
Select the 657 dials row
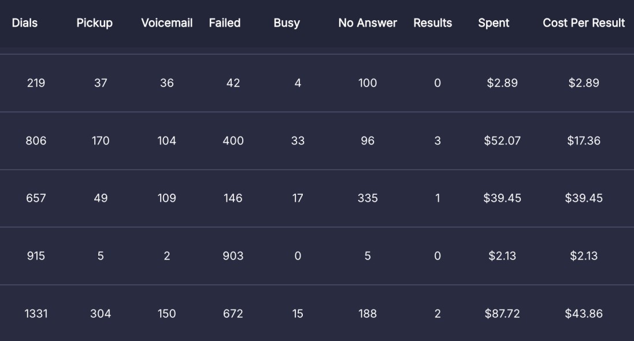tap(36, 198)
